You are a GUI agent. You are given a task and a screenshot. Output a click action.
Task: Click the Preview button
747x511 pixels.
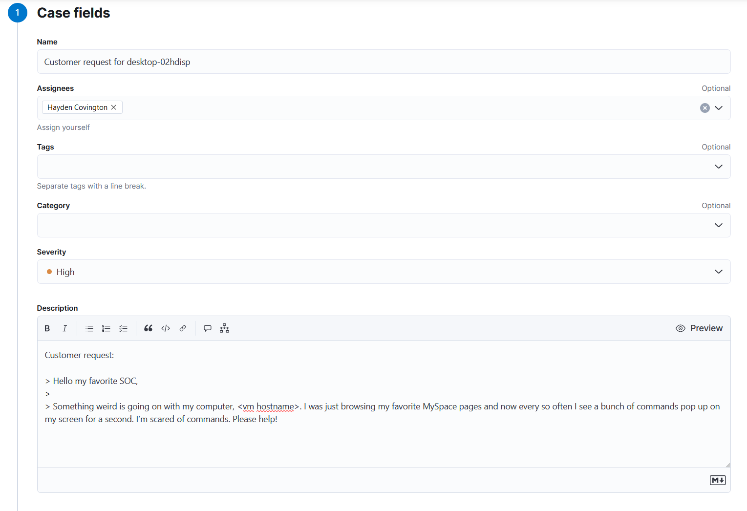(x=699, y=328)
